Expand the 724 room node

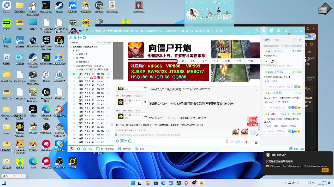(74, 85)
